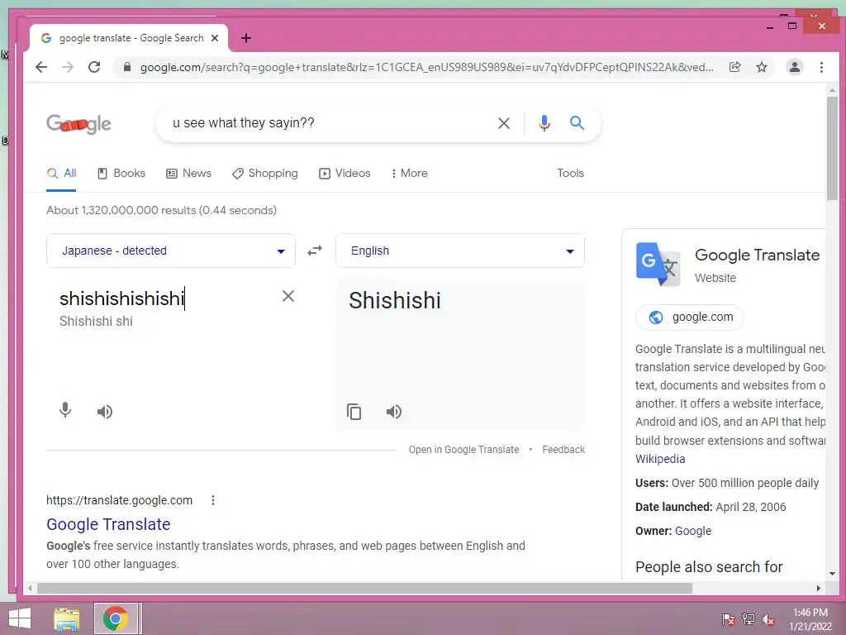
Task: Open network tray icon
Action: tap(749, 618)
